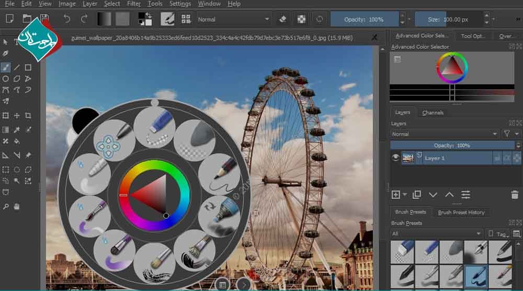Edit brush settings in toolbar
The image size is (523, 291).
click(x=167, y=19)
